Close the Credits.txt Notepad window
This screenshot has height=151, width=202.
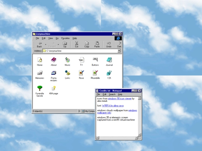tap(140, 91)
